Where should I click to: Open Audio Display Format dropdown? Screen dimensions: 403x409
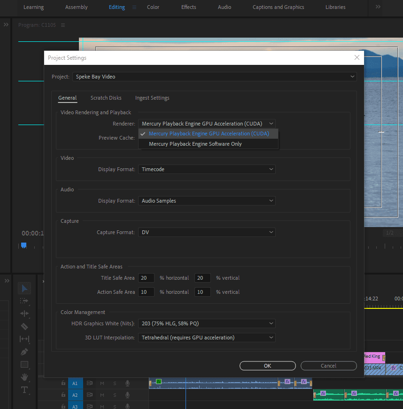click(x=207, y=201)
